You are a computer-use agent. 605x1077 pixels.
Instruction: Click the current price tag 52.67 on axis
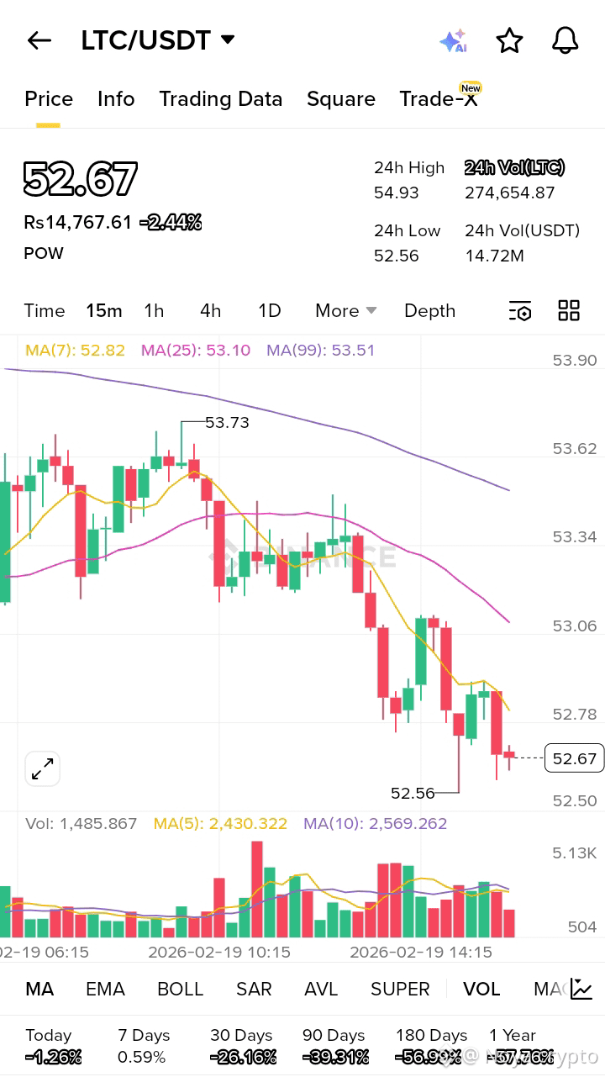pyautogui.click(x=574, y=759)
